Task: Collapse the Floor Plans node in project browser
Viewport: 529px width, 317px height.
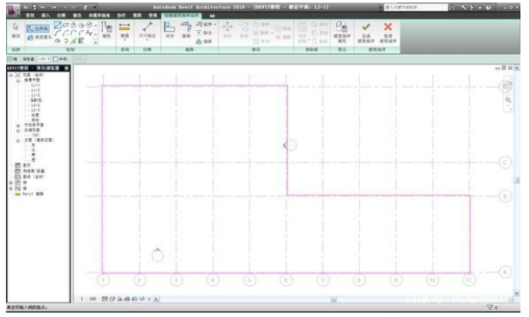Action: [18, 81]
